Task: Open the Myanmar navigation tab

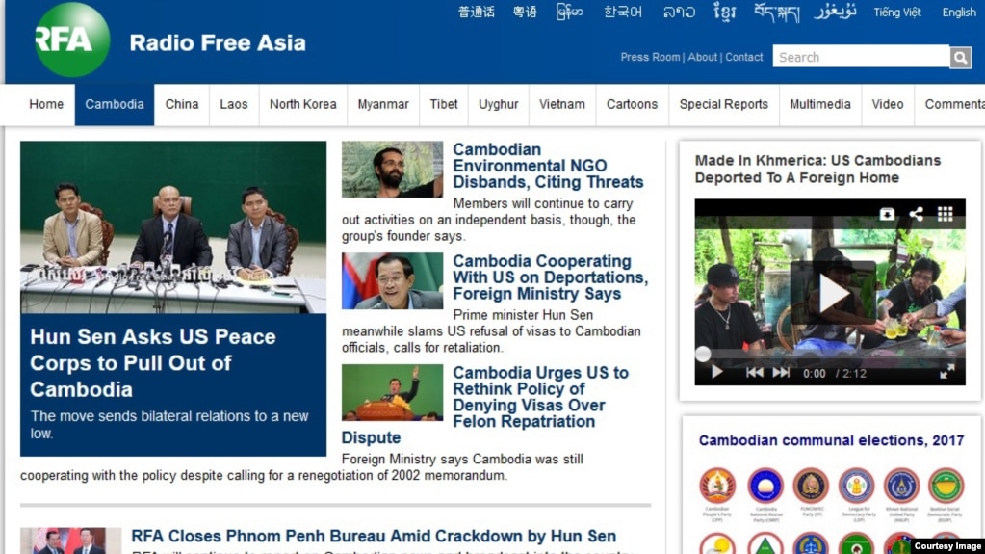Action: tap(383, 104)
